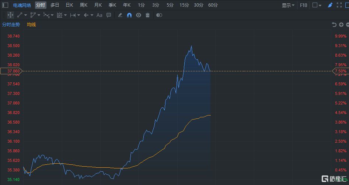Select the numbered wave line tool
Screen dimensions: 349x185
tap(46, 15)
